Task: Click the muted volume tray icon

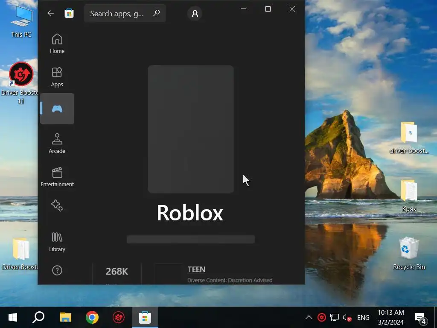Action: coord(347,317)
